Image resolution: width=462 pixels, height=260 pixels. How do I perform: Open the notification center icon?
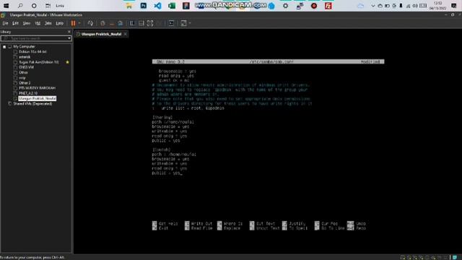pyautogui.click(x=454, y=6)
